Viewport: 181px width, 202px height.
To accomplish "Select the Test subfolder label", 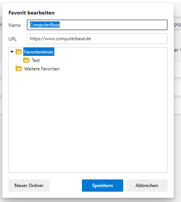I will click(36, 60).
